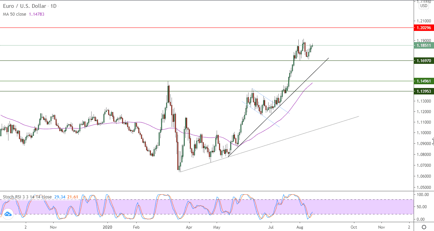The width and height of the screenshot is (434, 231).
Task: Click the 1.14961 horizontal line label
Action: click(x=423, y=81)
